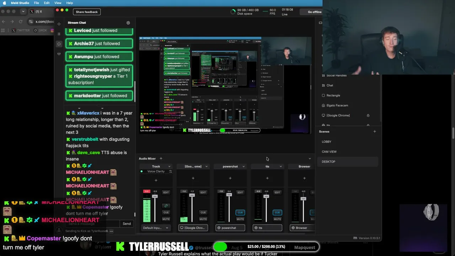Select the LOBBY scene
This screenshot has width=455, height=256.
[348, 142]
